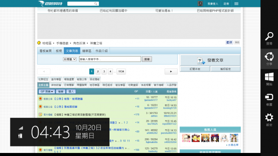Open the Windows charm 分享 (Share) icon

coord(269,57)
